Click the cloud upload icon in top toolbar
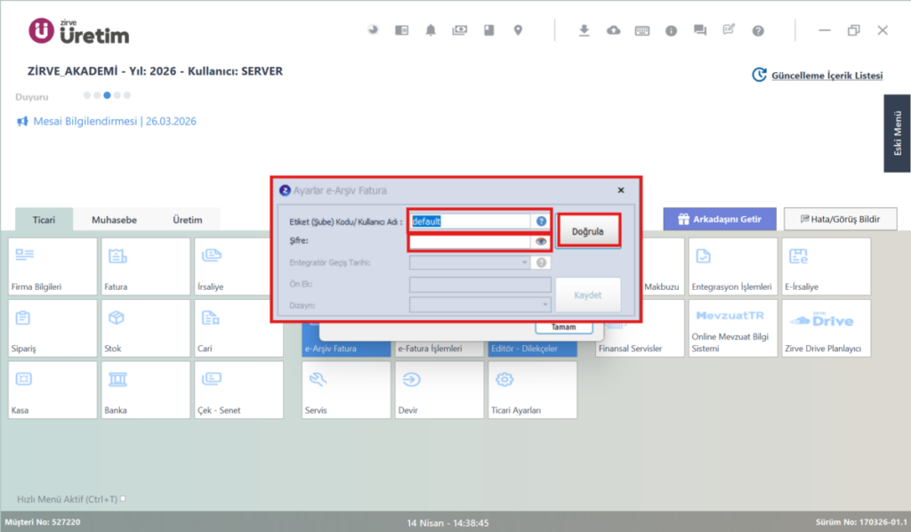 614,30
